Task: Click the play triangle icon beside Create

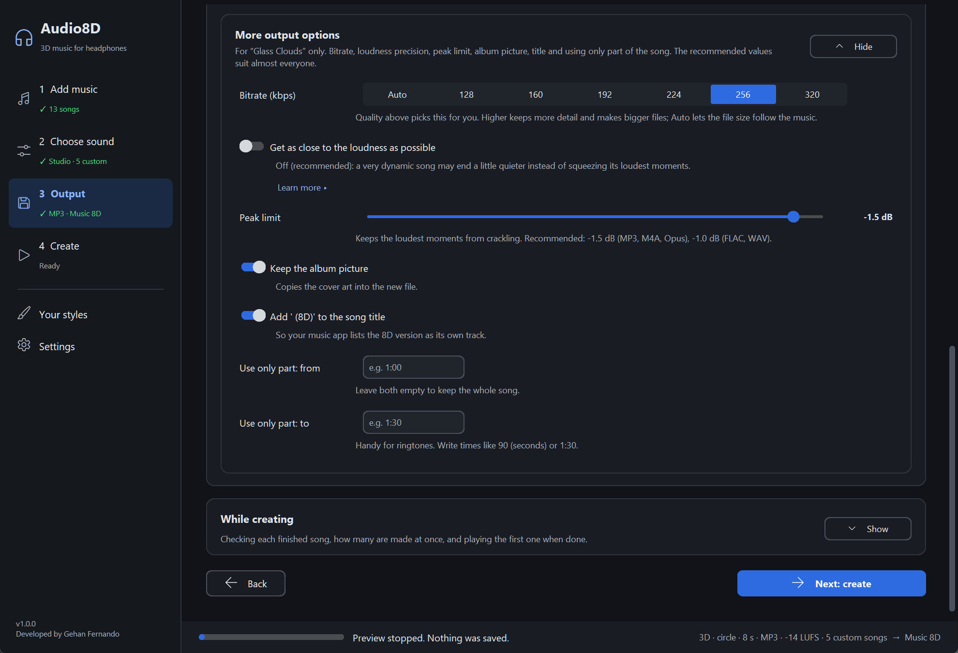Action: click(24, 255)
